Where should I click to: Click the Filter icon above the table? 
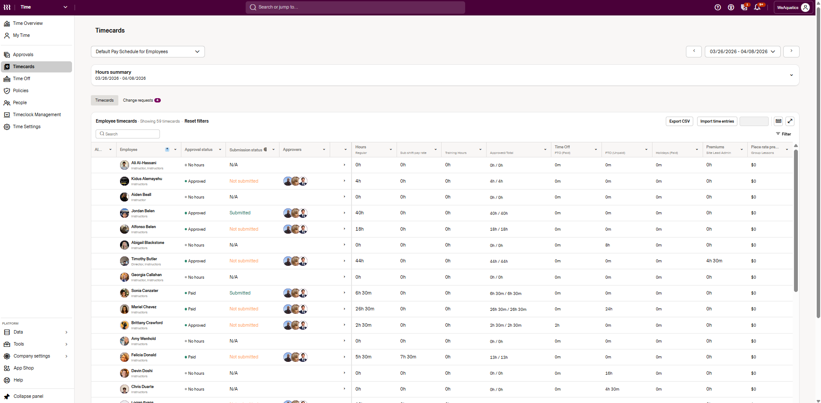(x=783, y=134)
